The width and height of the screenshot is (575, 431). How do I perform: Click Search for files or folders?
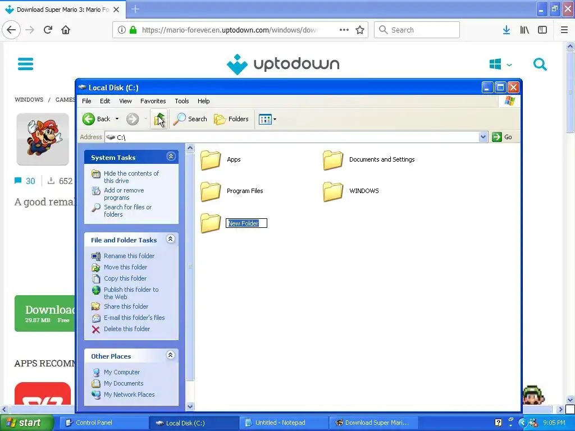[127, 211]
